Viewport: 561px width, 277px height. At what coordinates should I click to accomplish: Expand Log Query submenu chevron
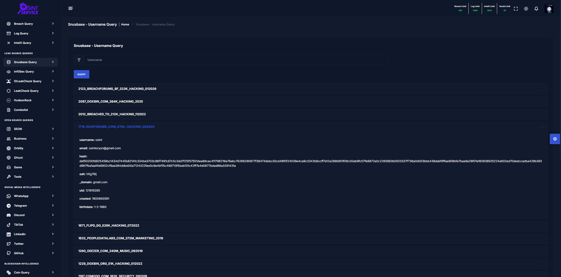[x=53, y=33]
